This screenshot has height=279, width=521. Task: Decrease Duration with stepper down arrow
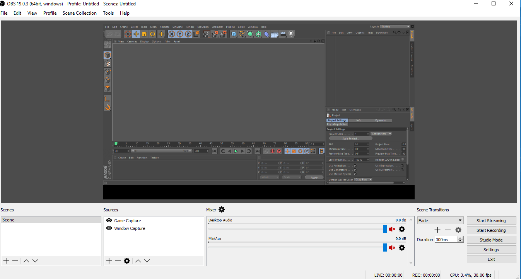[460, 241]
